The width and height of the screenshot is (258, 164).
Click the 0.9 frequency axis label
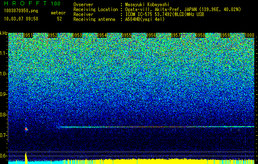(3, 94)
